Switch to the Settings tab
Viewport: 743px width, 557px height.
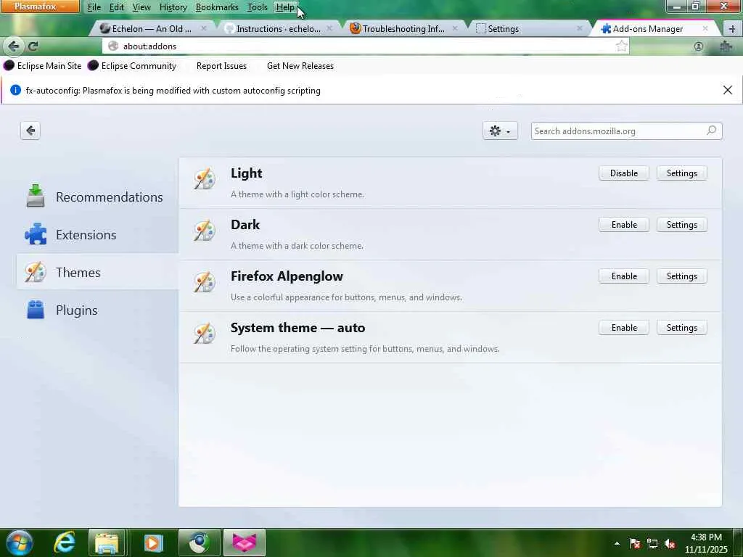point(529,28)
